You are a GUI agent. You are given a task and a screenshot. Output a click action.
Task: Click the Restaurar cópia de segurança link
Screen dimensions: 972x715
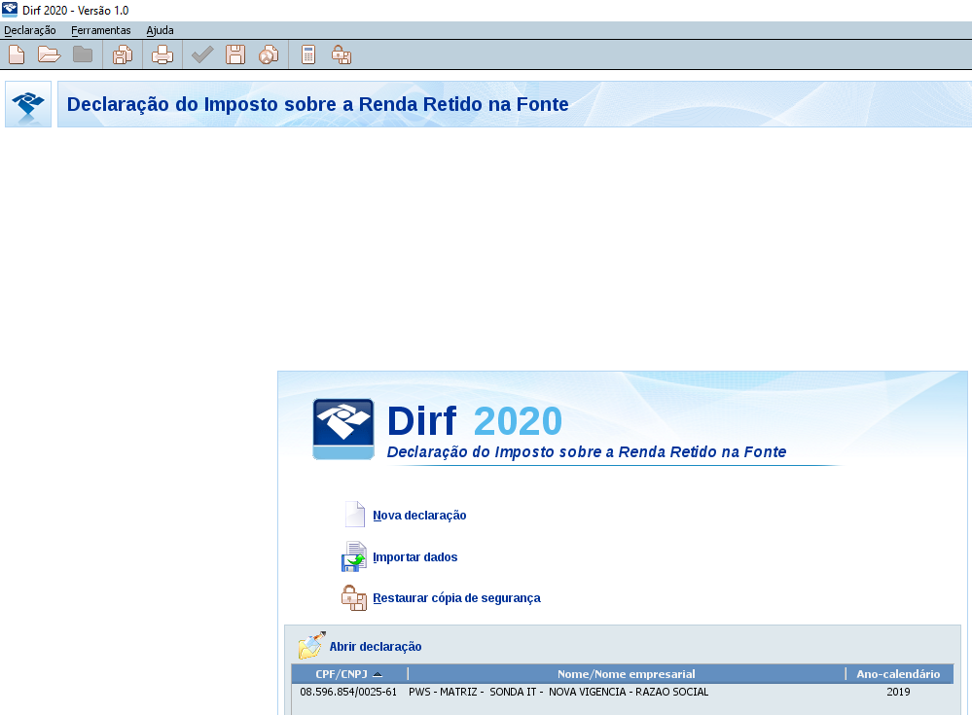pos(457,598)
